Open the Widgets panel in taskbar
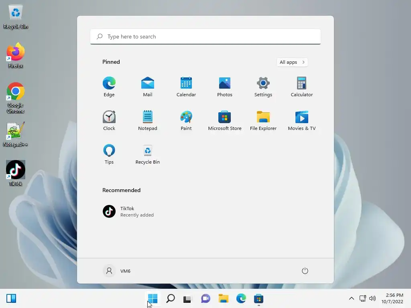 (x=11, y=298)
